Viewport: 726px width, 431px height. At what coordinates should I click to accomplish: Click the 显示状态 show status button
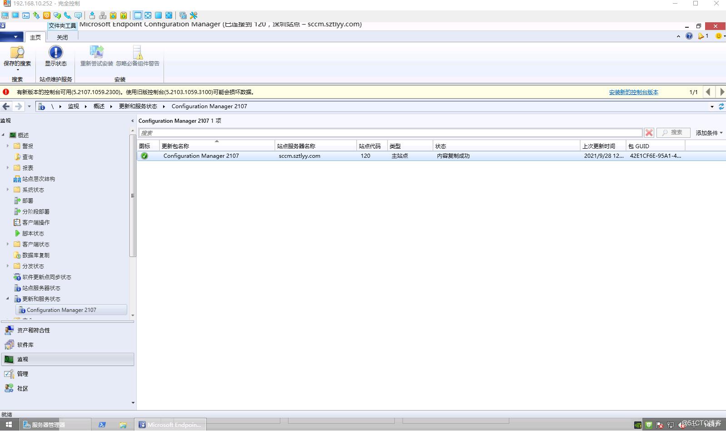55,56
